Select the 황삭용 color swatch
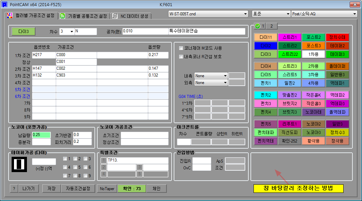The height and width of the screenshot is (201, 362). point(313,141)
